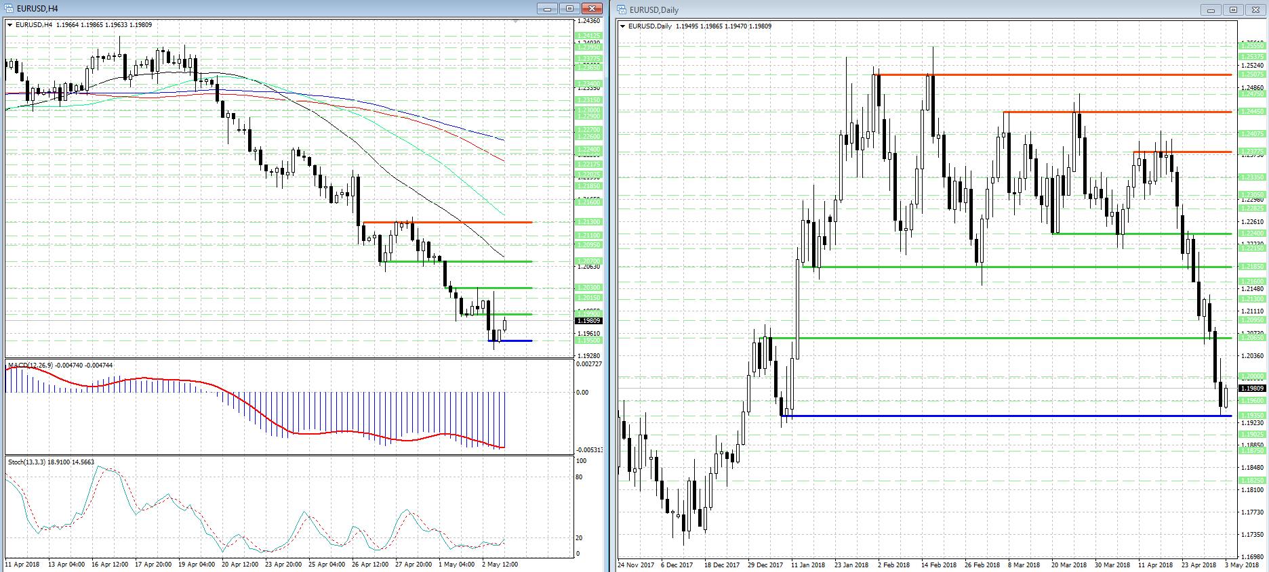Viewport: 1269px width, 572px height.
Task: Click the 1.22610 price on the Daily scale
Action: (1253, 222)
